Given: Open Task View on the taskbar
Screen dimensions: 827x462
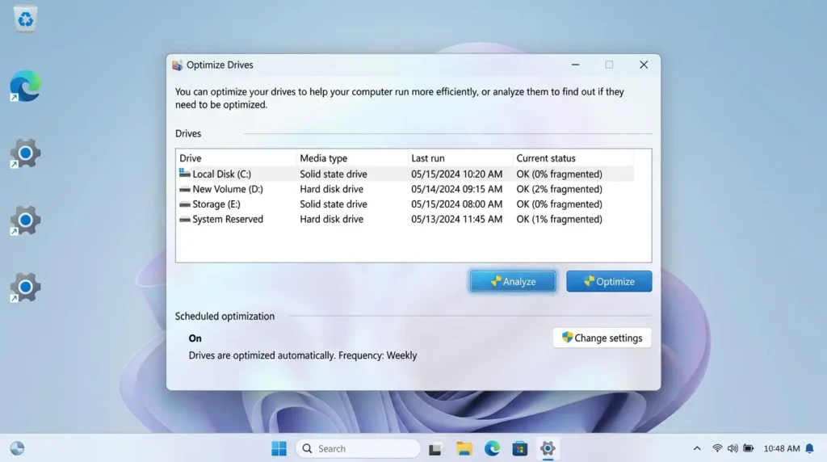Looking at the screenshot, I should click(435, 449).
